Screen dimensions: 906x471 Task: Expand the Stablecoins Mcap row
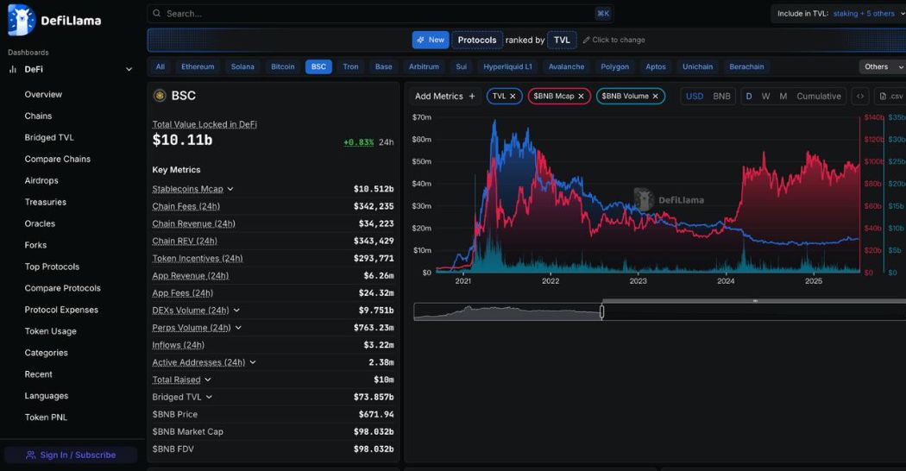(x=230, y=189)
